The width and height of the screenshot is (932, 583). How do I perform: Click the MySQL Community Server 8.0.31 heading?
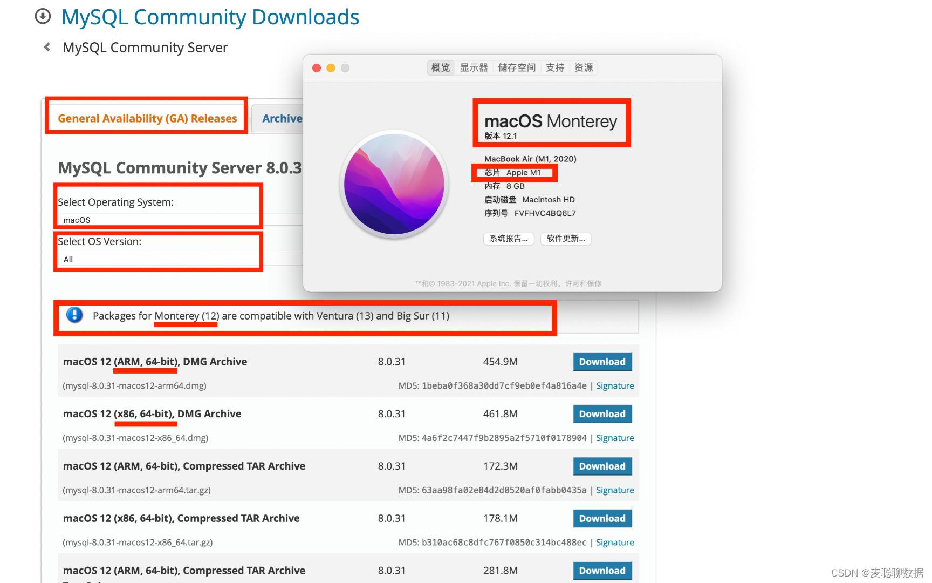tap(180, 168)
